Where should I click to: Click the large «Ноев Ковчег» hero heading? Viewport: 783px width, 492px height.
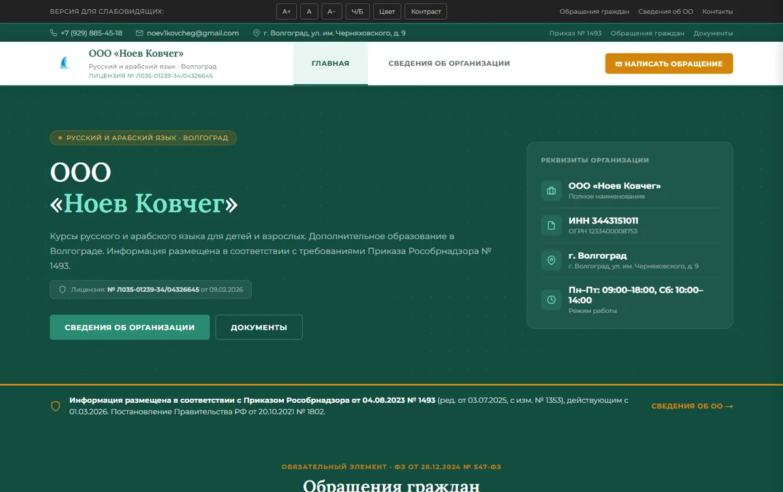(x=144, y=204)
